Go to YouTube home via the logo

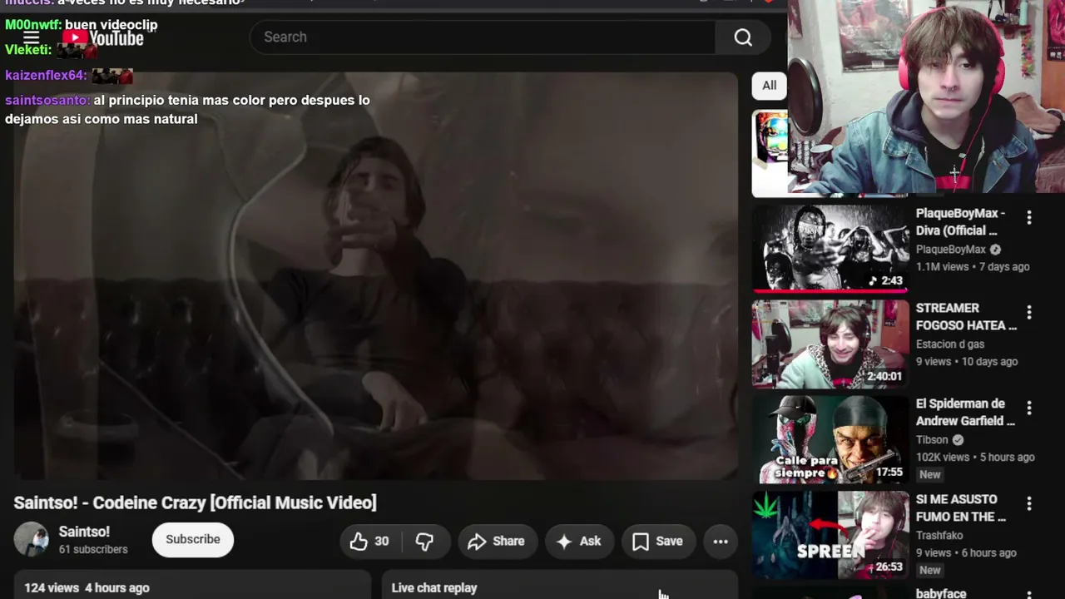coord(103,37)
